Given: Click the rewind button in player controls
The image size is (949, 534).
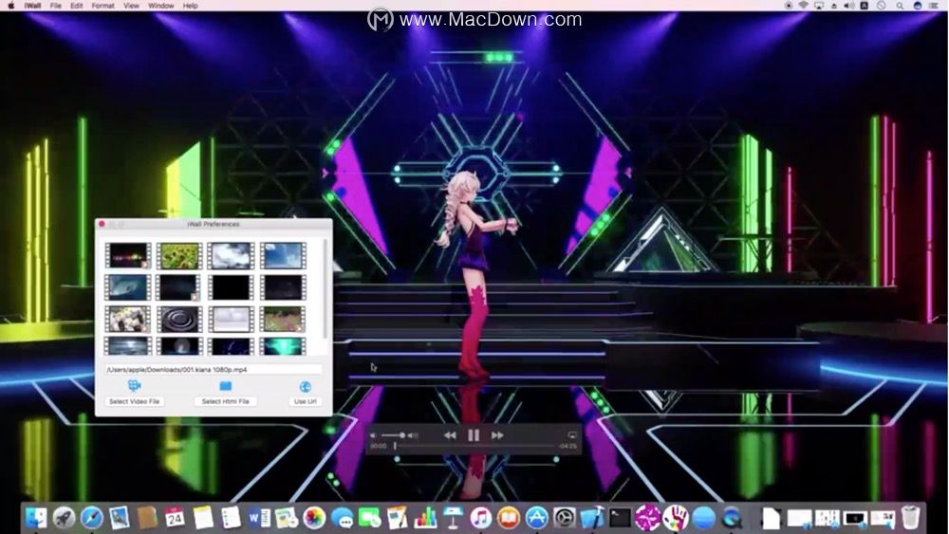Looking at the screenshot, I should tap(450, 435).
